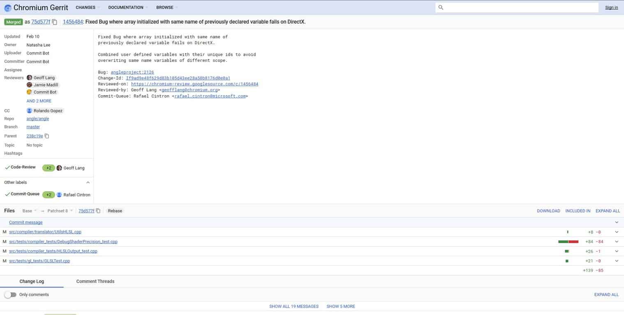The height and width of the screenshot is (315, 624).
Task: Copy the merged commit hash 75d577f in header
Action: [55, 22]
